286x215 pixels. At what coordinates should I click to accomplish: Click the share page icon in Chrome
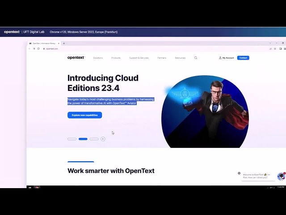(270, 49)
